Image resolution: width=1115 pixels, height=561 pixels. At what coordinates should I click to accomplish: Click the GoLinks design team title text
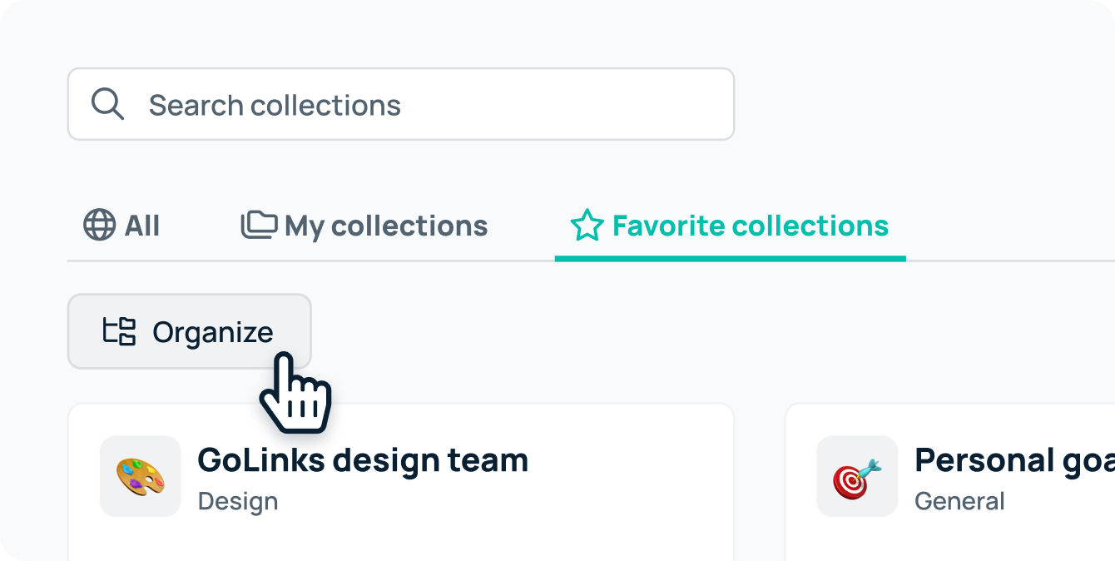(363, 459)
